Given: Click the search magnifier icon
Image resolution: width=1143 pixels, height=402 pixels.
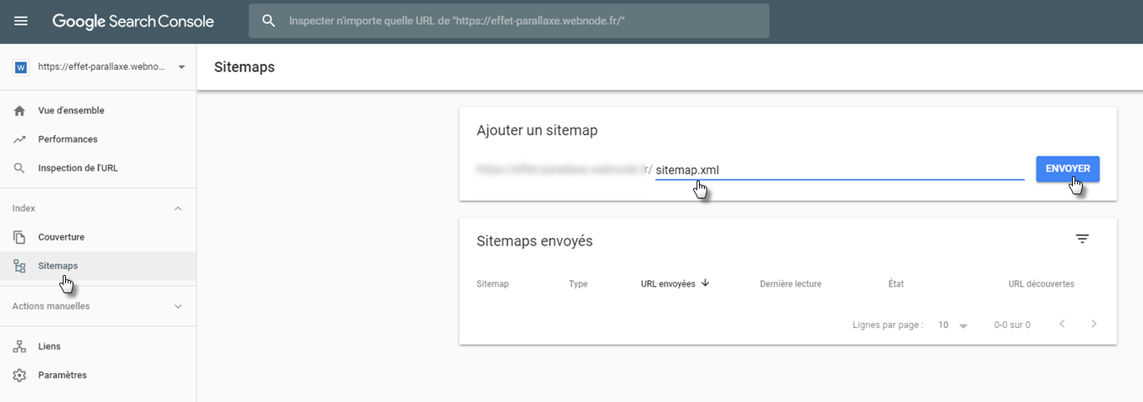Looking at the screenshot, I should pyautogui.click(x=268, y=21).
